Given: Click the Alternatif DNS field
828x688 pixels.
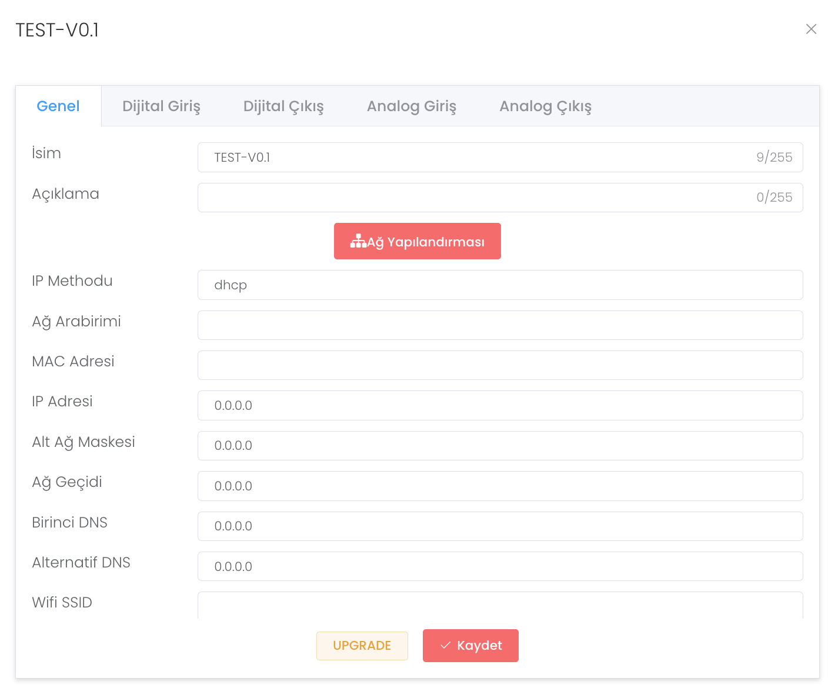Looking at the screenshot, I should (500, 566).
